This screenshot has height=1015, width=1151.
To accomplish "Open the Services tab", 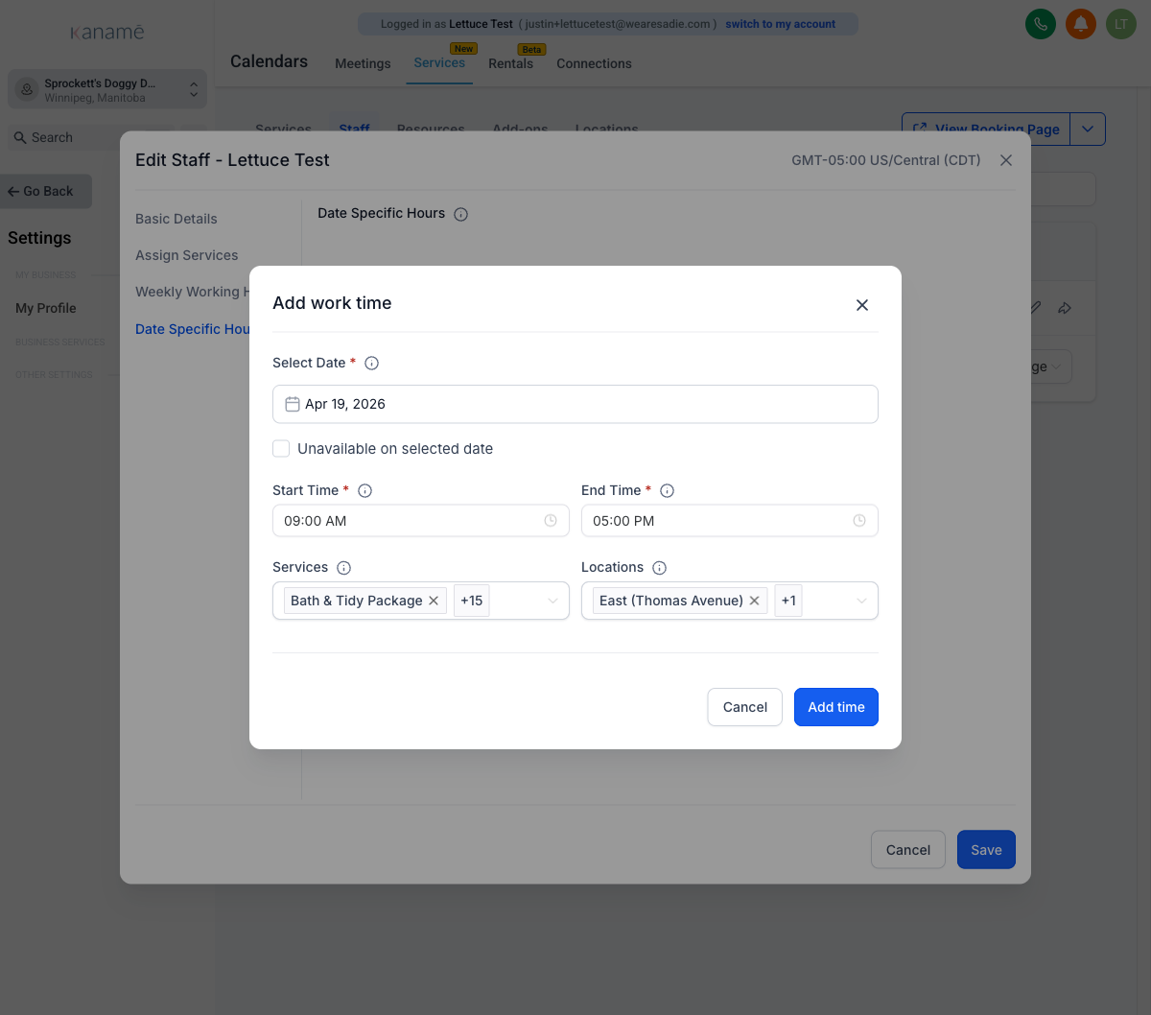I will click(439, 62).
